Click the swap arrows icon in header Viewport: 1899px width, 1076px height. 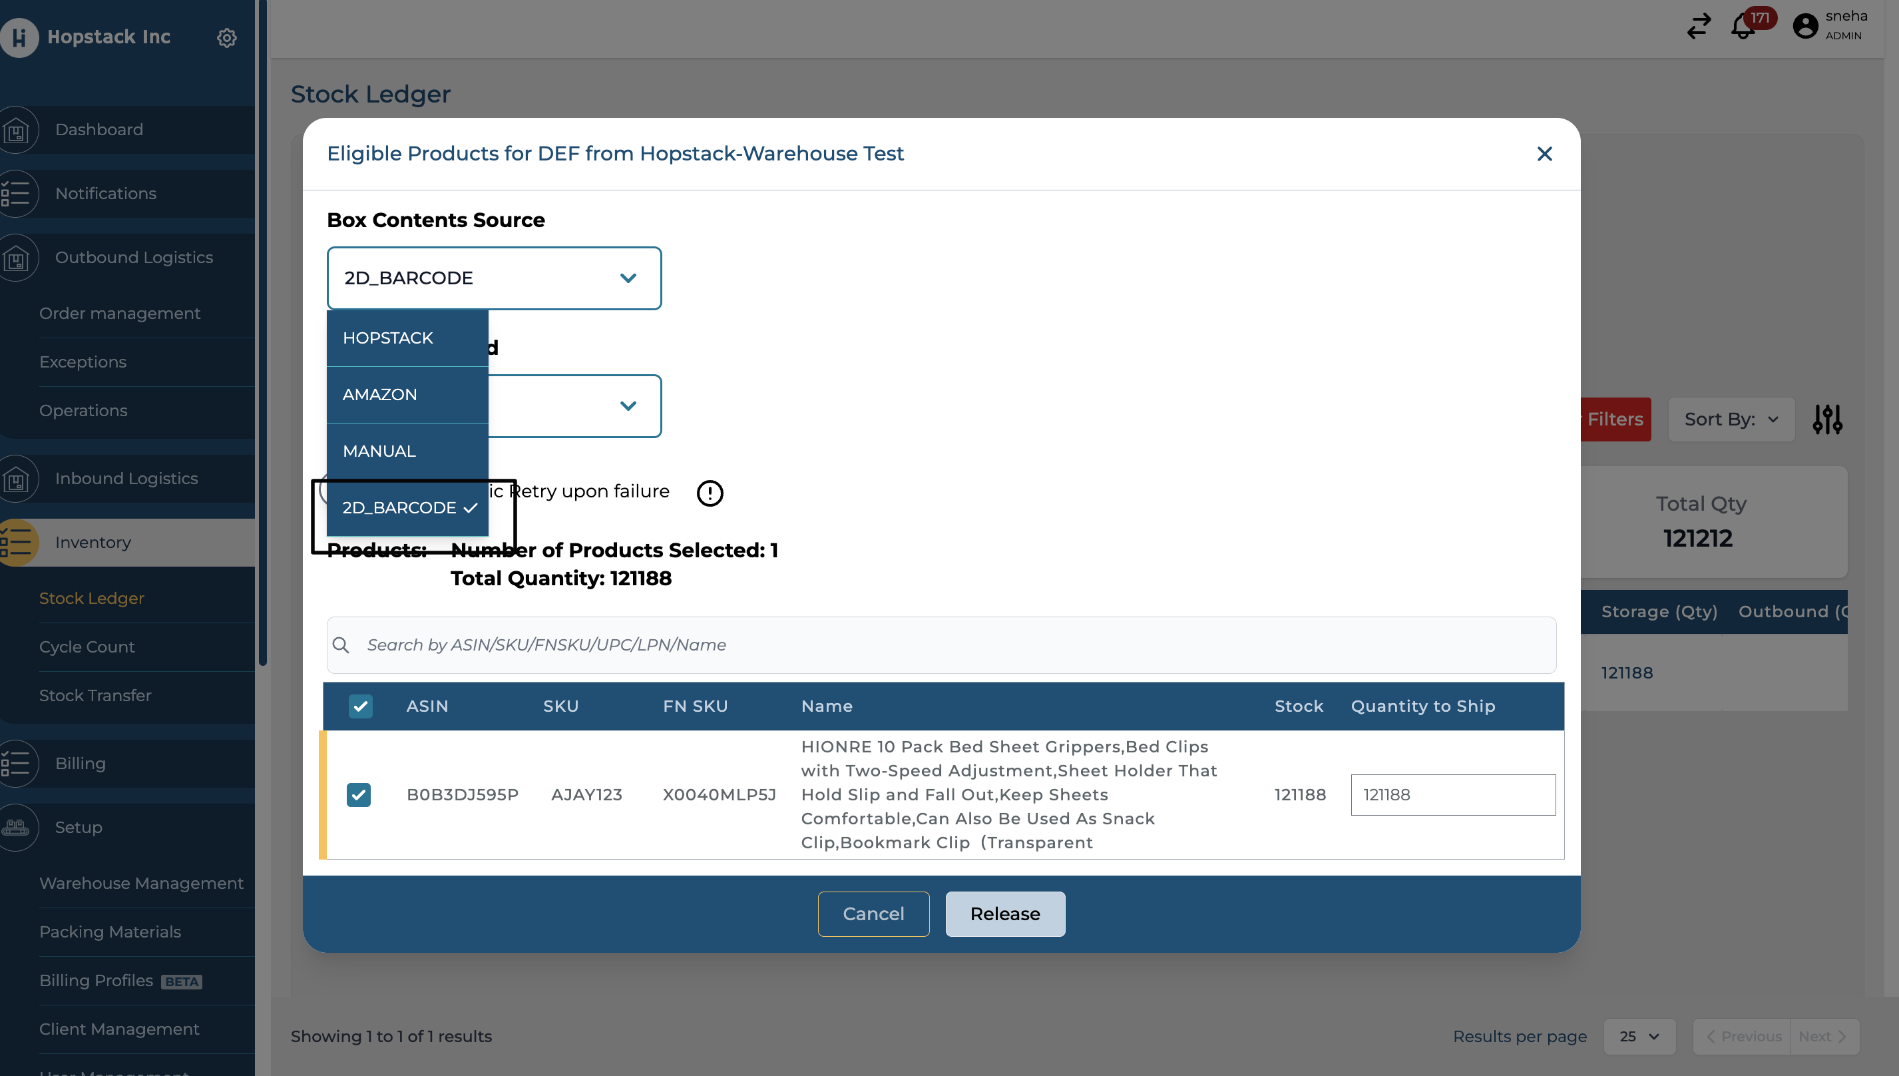pyautogui.click(x=1698, y=27)
